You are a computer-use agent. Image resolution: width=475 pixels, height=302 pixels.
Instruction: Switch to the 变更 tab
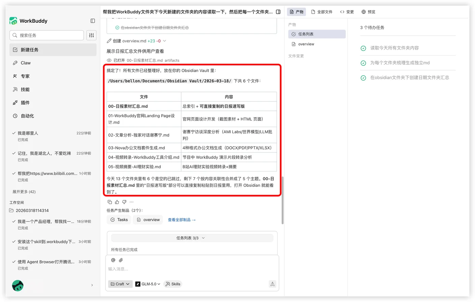tap(347, 12)
